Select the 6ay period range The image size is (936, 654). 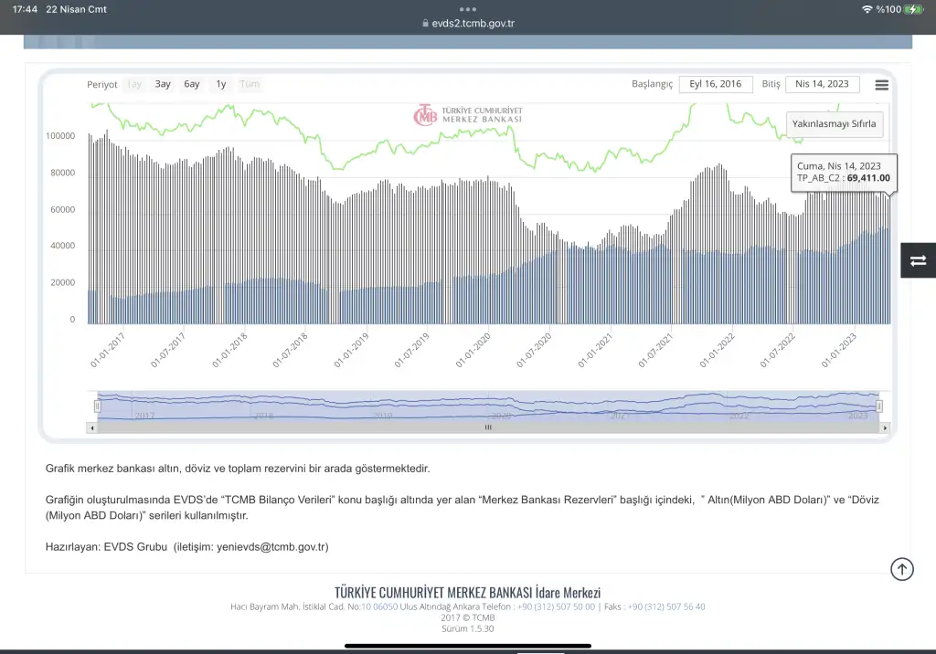pyautogui.click(x=192, y=84)
